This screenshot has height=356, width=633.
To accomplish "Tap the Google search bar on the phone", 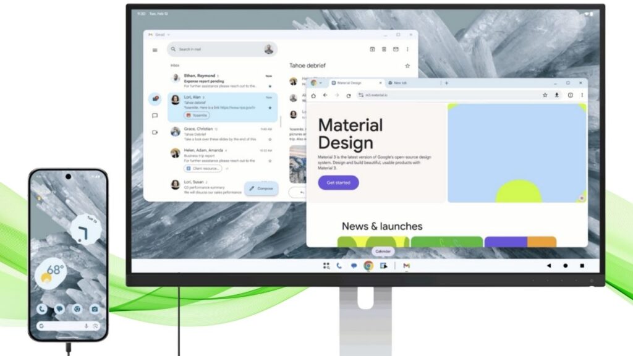I will pyautogui.click(x=68, y=326).
